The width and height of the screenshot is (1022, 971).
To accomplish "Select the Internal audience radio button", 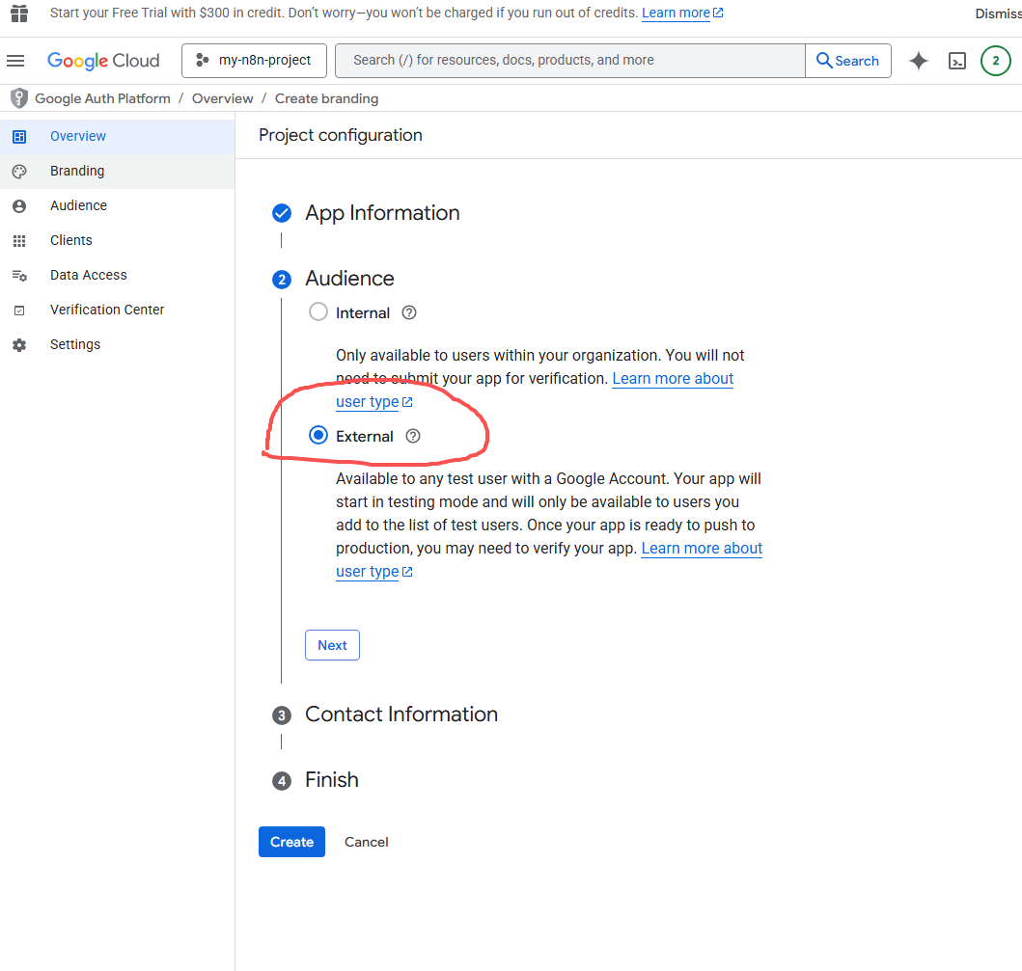I will coord(318,312).
